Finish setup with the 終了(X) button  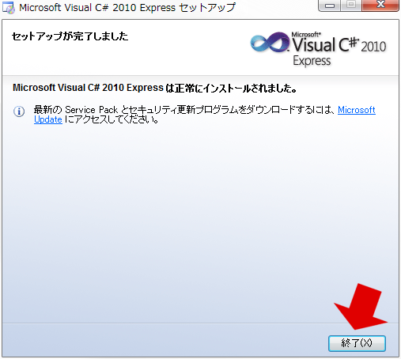tap(357, 343)
